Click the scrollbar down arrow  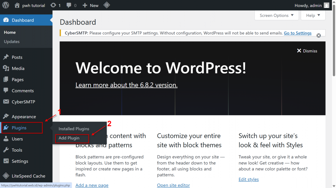(x=334, y=186)
